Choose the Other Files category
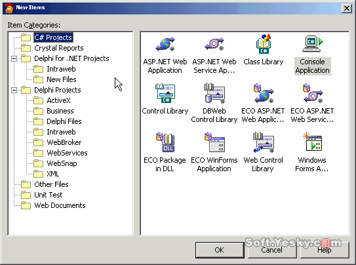This screenshot has height=265, width=356. [x=51, y=184]
